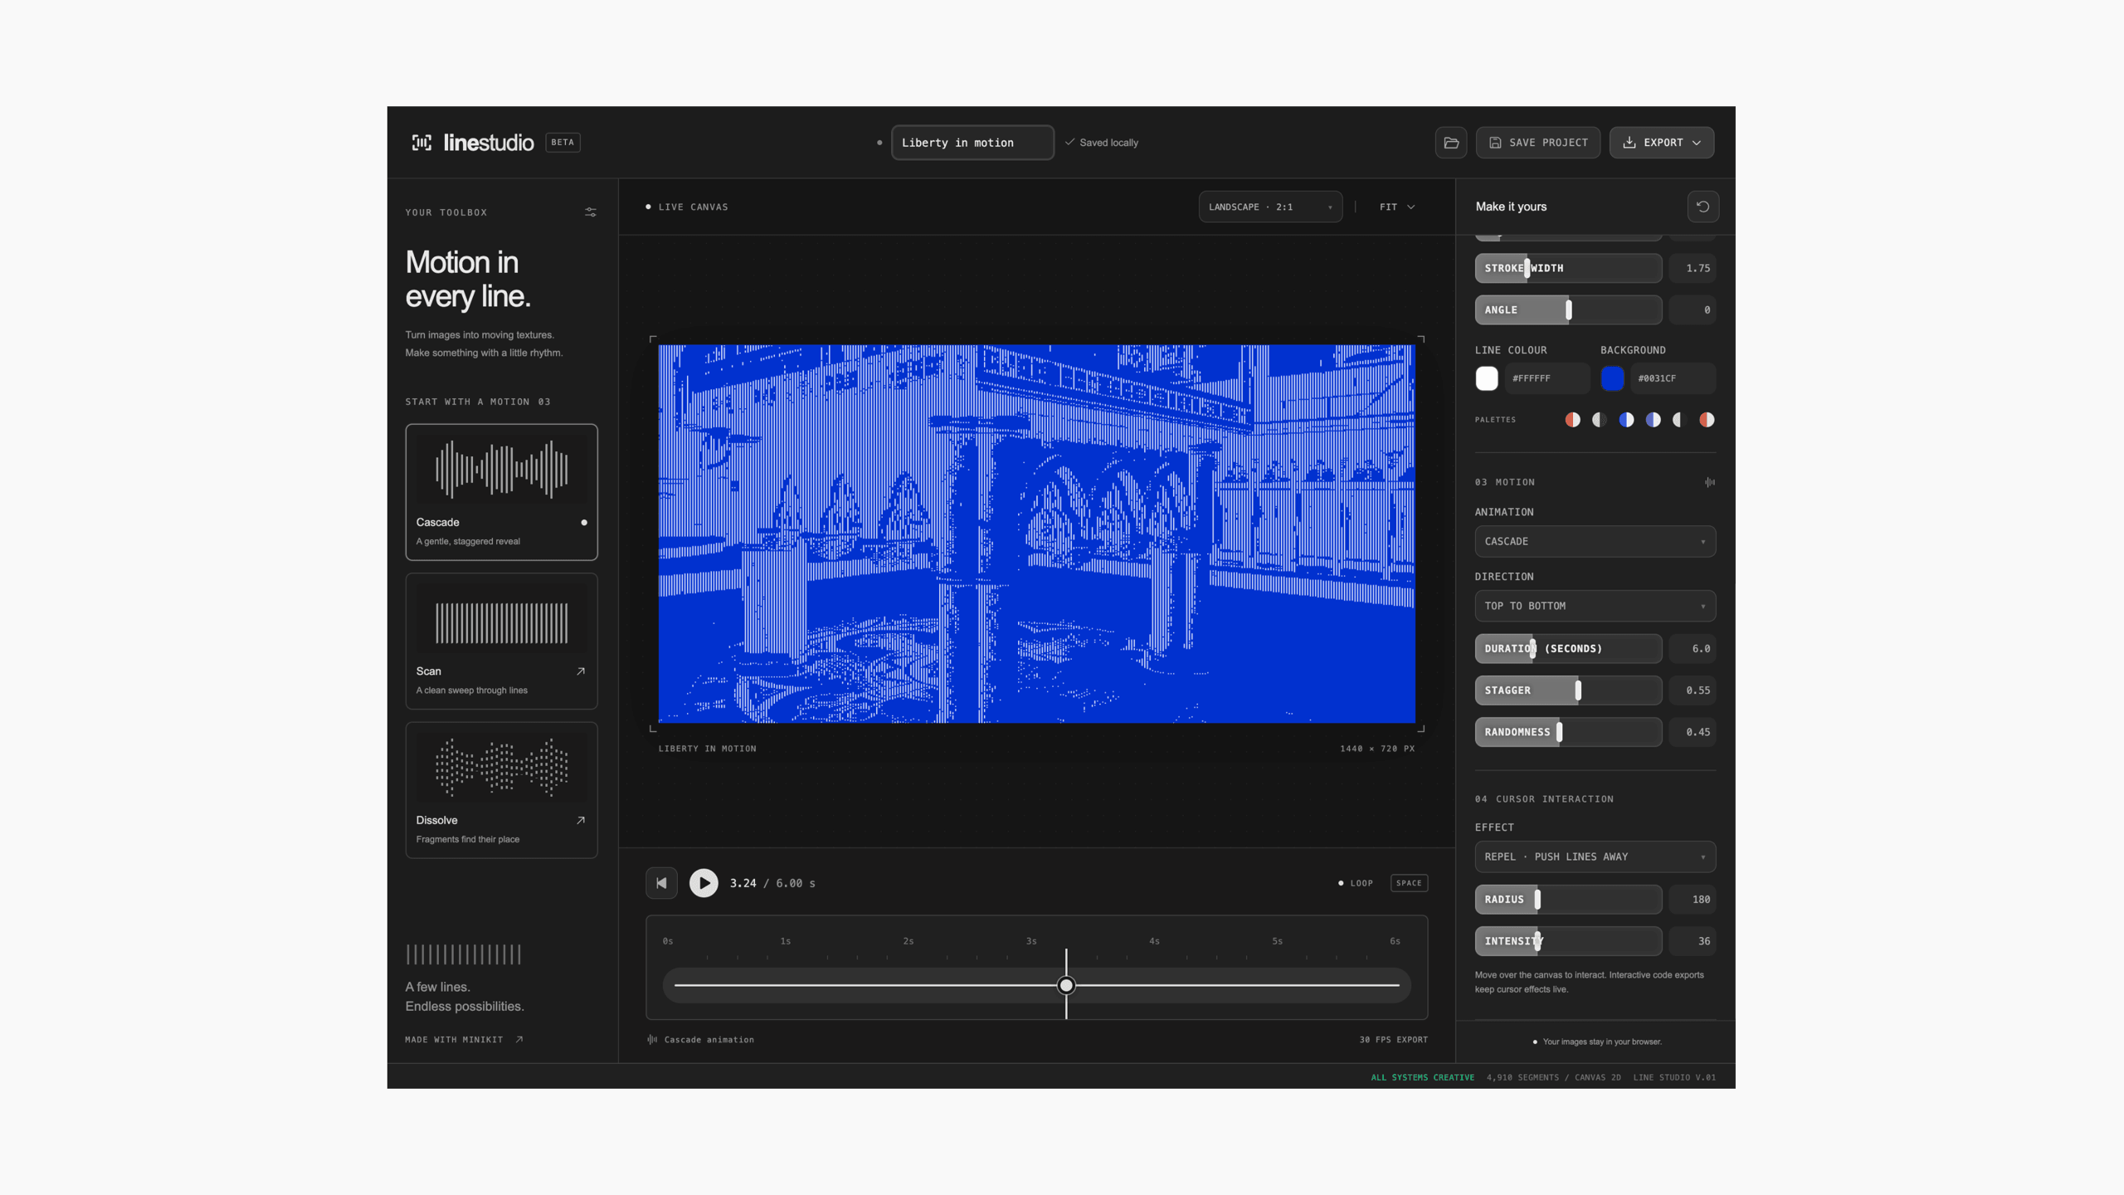
Task: Open the Dissolve motion arrow icon
Action: coord(581,820)
